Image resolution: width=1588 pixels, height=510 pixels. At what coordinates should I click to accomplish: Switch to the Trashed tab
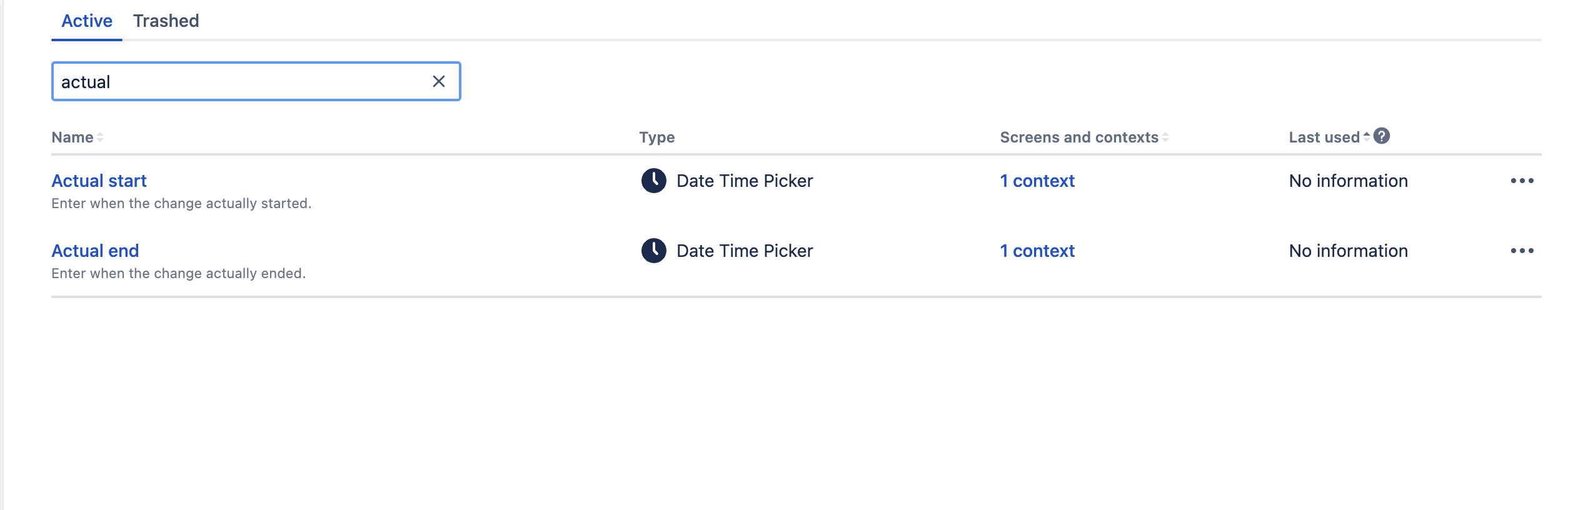pyautogui.click(x=166, y=21)
